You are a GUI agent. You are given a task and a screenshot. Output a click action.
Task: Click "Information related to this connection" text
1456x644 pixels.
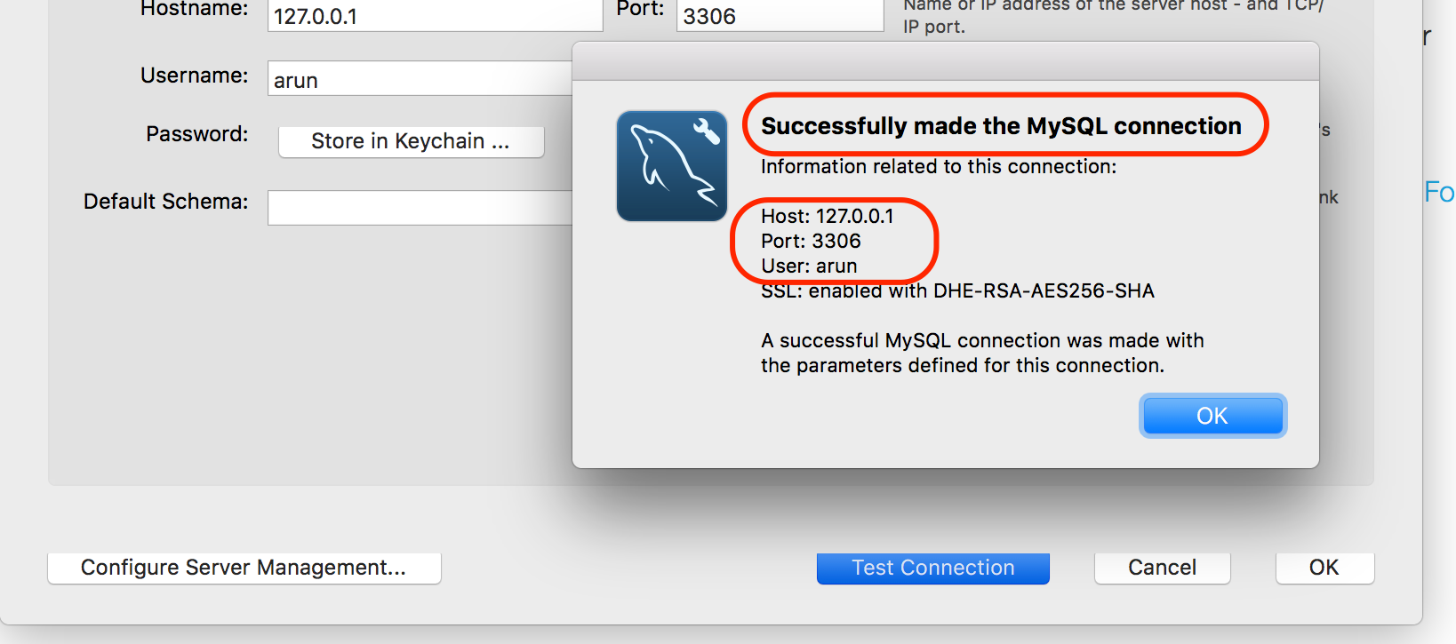click(938, 167)
